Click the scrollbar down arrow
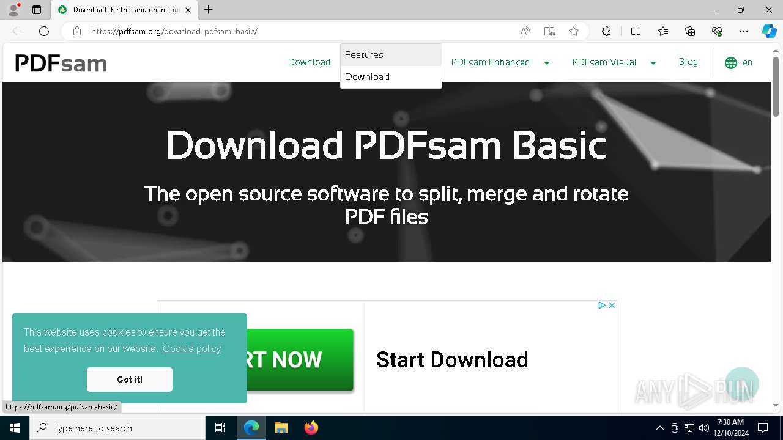This screenshot has height=440, width=783. [x=776, y=405]
